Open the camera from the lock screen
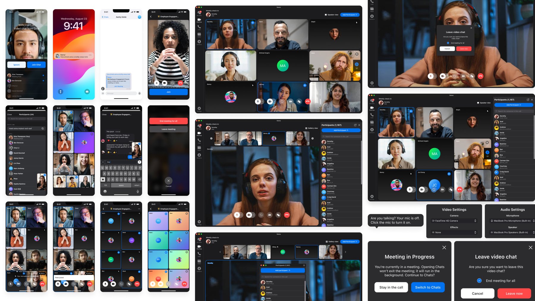Viewport: 535px width, 301px height. (87, 92)
